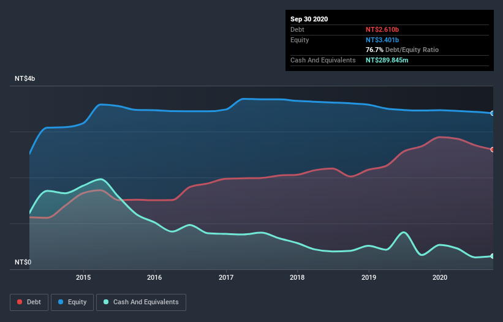Click the 2016 x-axis label
503x322 pixels.
[x=154, y=277]
